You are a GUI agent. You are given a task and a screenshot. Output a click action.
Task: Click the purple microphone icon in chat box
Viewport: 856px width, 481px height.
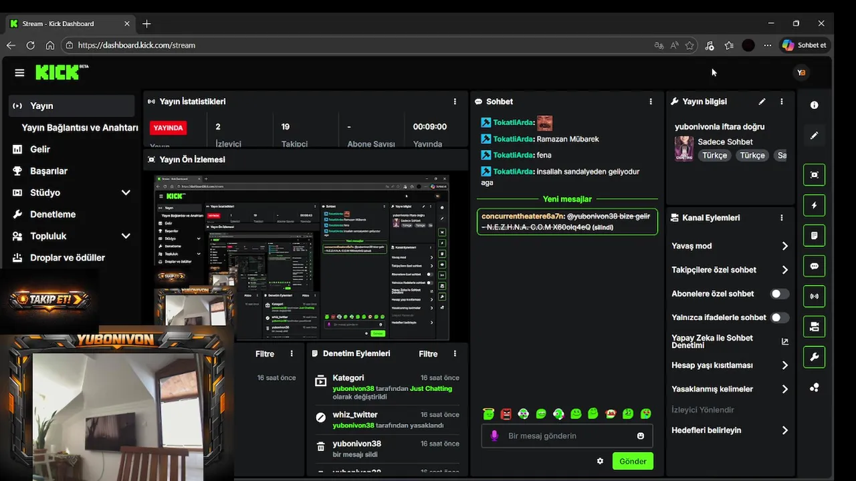click(x=494, y=436)
